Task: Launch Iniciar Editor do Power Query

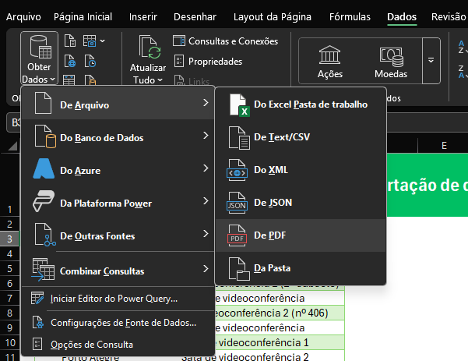Action: click(x=118, y=299)
